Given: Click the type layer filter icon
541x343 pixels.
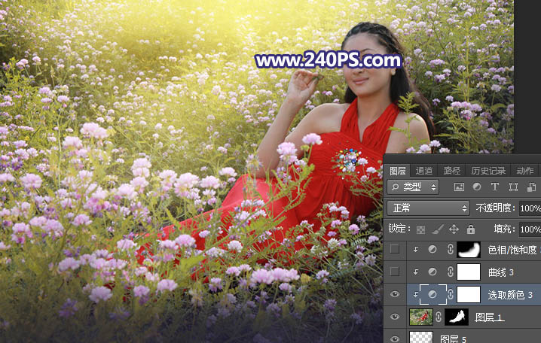Looking at the screenshot, I should pos(495,187).
